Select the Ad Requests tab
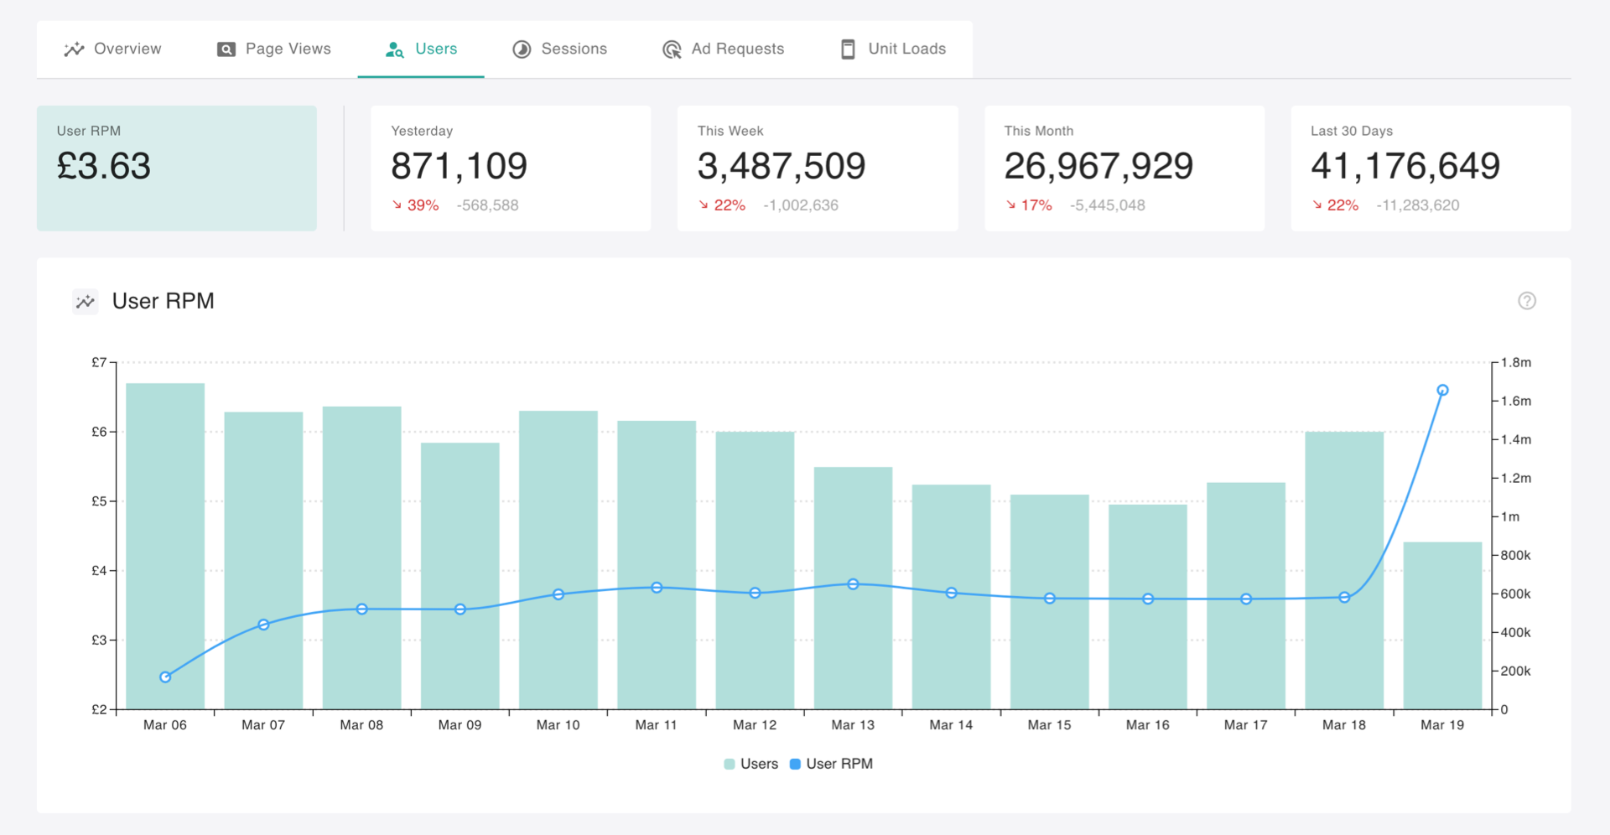 pos(723,49)
